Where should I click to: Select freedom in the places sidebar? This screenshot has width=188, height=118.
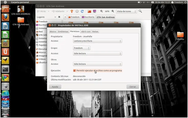click(x=42, y=22)
